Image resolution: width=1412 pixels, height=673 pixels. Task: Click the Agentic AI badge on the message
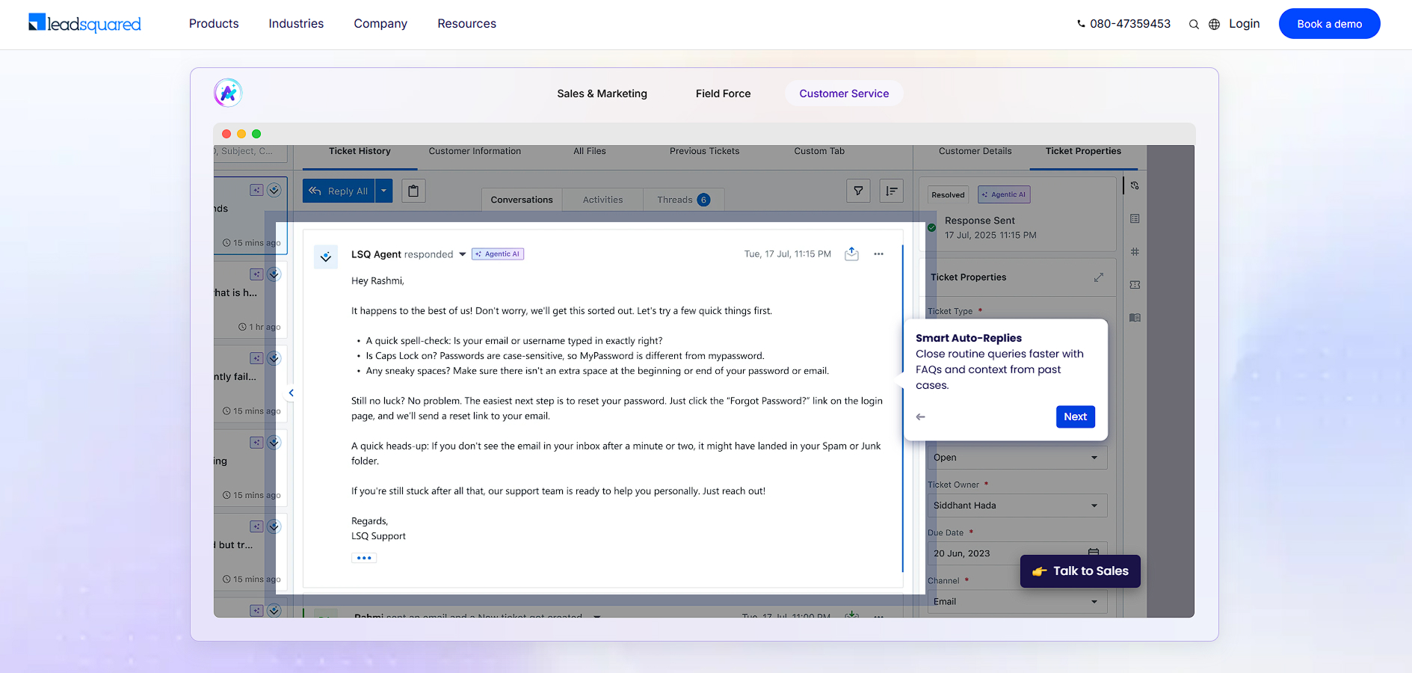[x=498, y=254]
